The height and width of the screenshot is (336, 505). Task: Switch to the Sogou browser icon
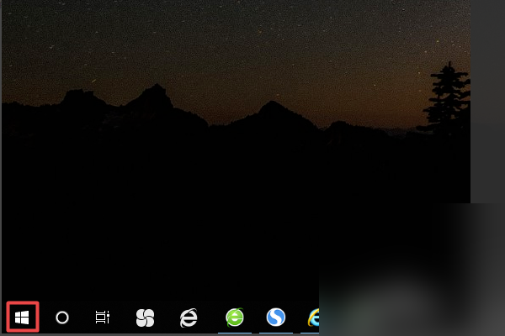click(x=276, y=317)
